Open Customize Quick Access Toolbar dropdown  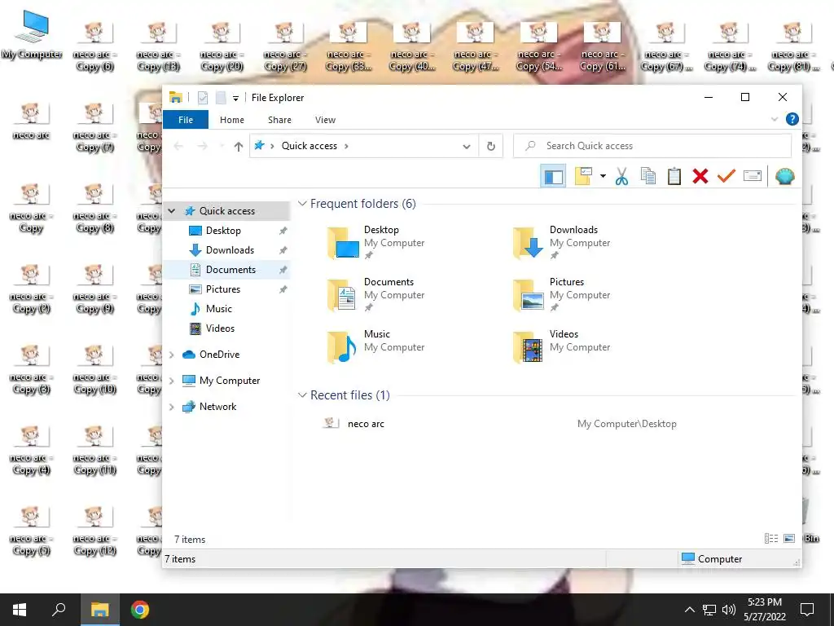[235, 98]
